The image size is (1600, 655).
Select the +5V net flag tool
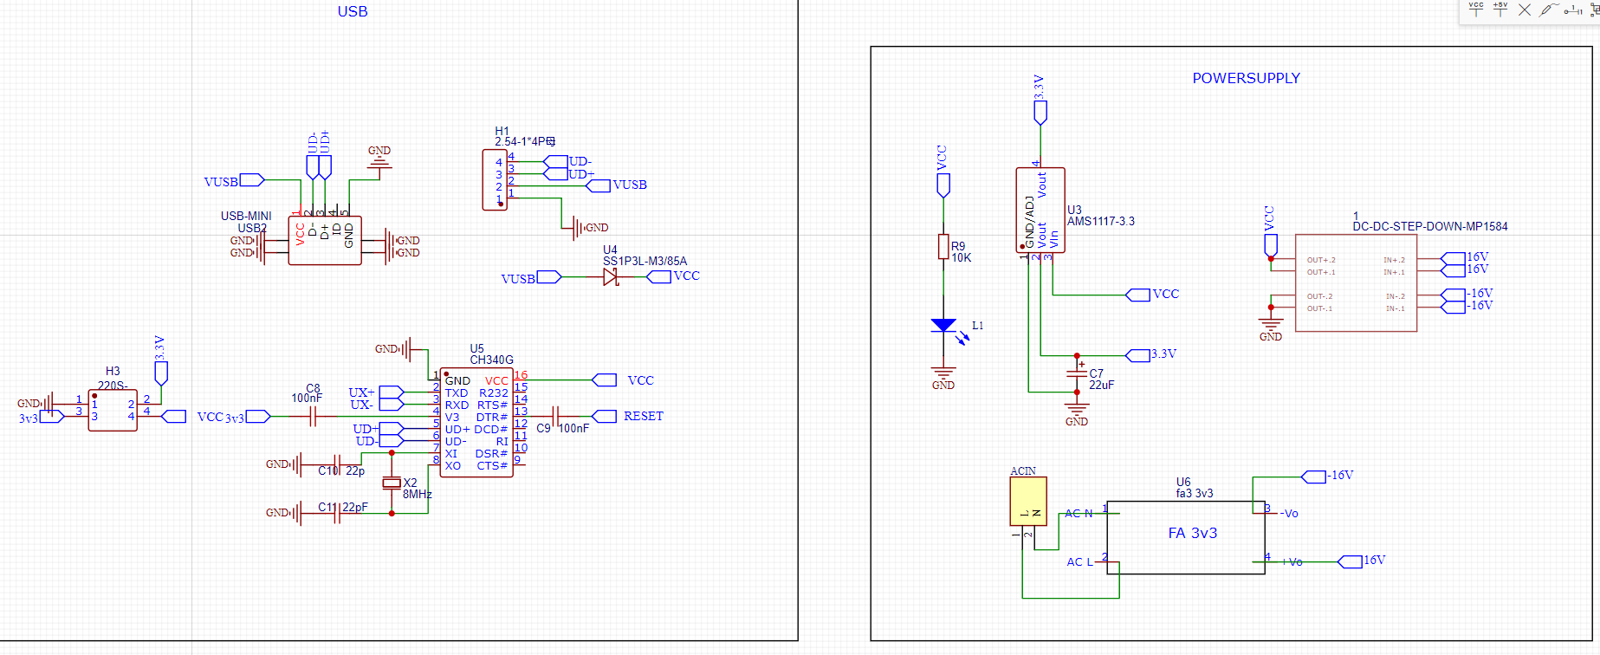1500,10
